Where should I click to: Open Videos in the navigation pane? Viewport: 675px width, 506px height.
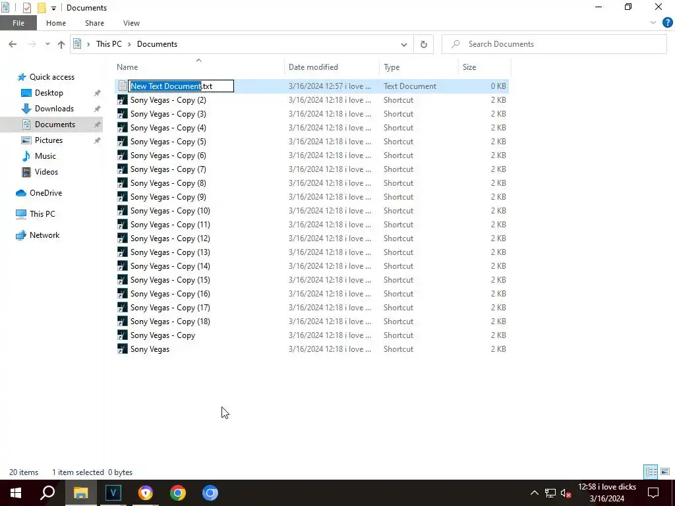coord(46,172)
